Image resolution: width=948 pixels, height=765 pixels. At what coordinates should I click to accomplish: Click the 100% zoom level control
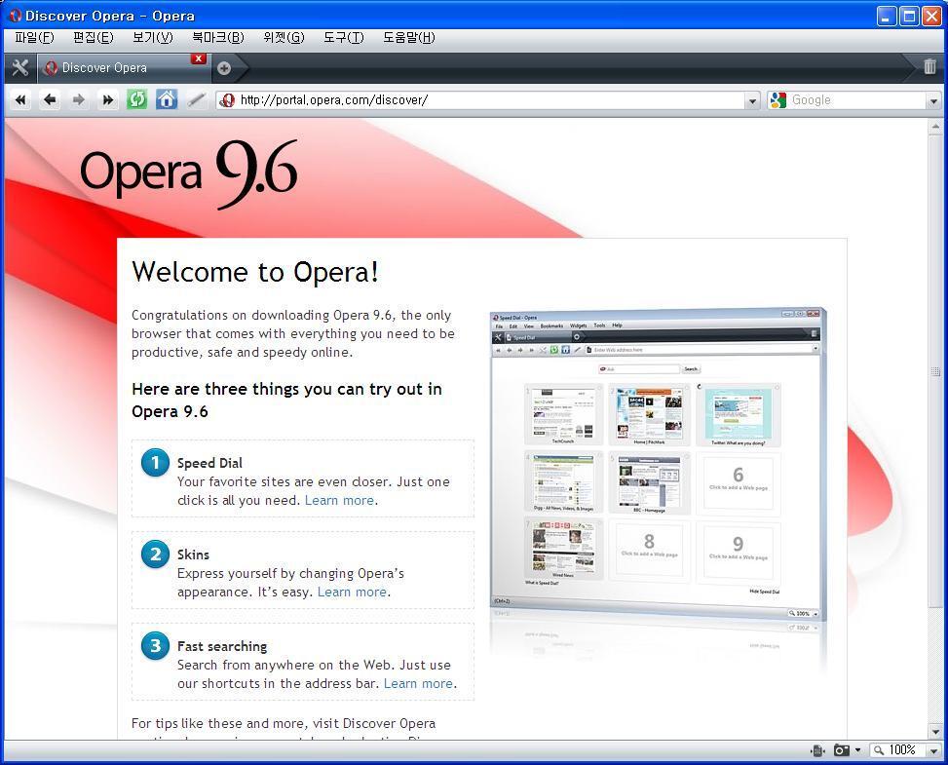point(895,750)
